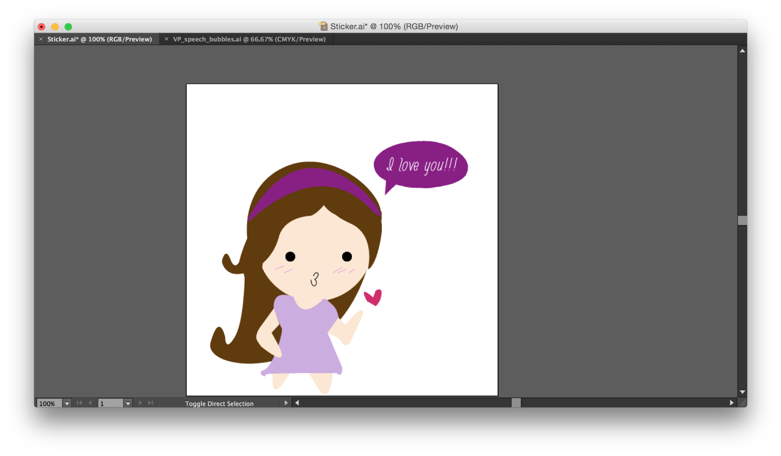Close the VP_speech_bubbles.ai tab
The width and height of the screenshot is (781, 456).
[x=166, y=39]
